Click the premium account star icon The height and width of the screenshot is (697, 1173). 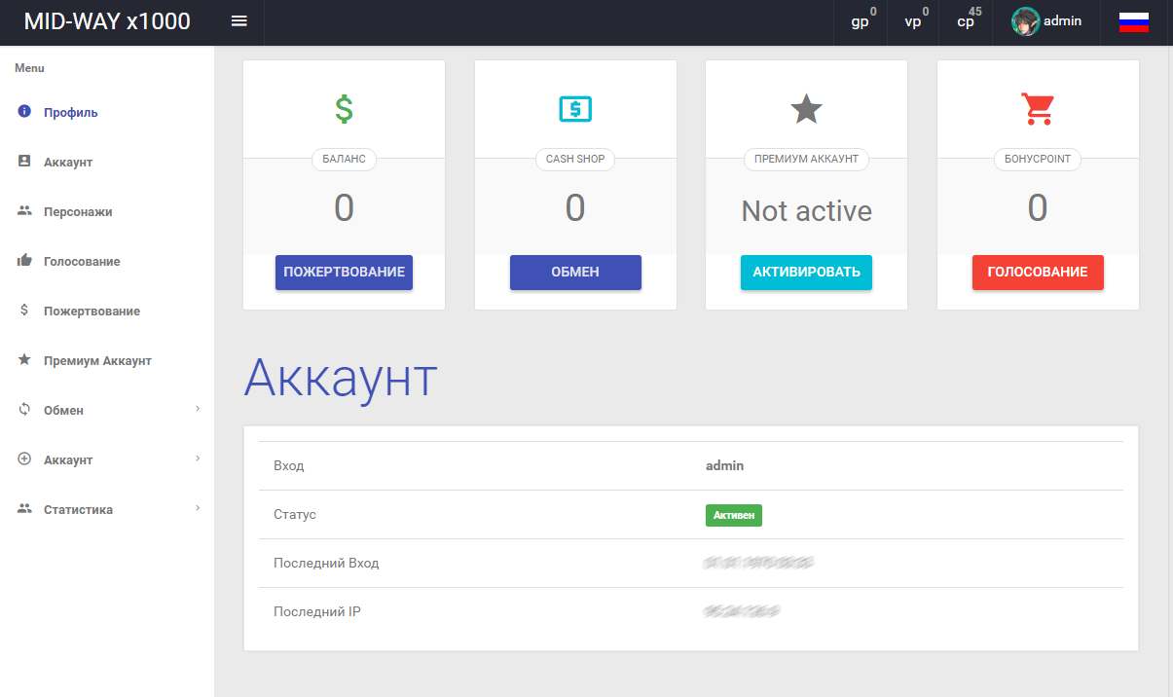click(x=806, y=108)
